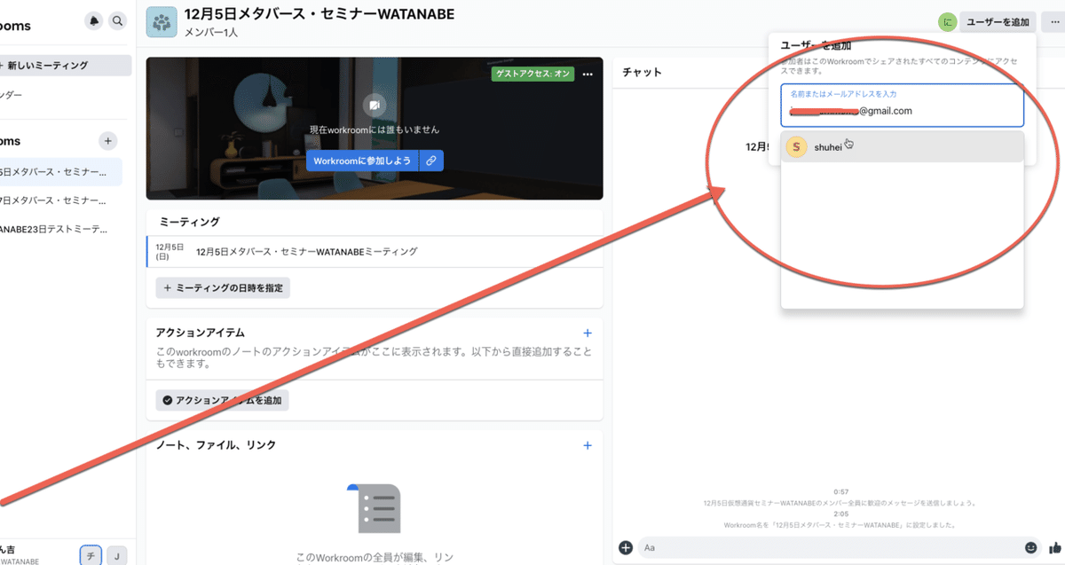Screen dimensions: 1065x565
Task: Add a note or file with the plus icon
Action: click(x=588, y=445)
